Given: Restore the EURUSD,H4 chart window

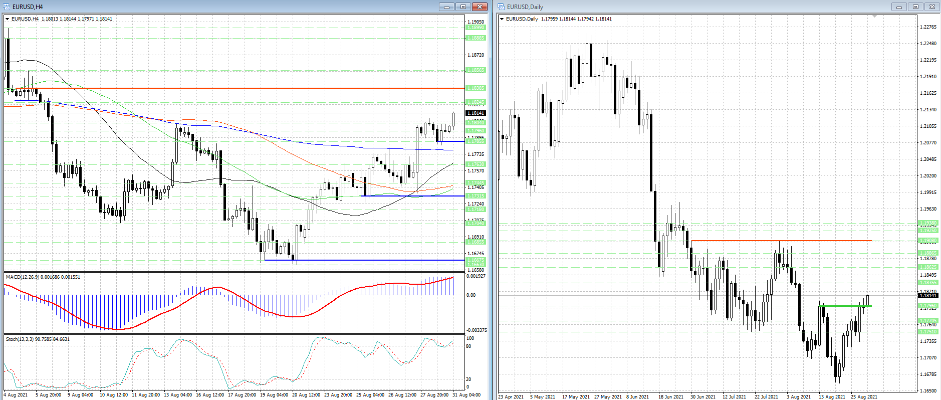Looking at the screenshot, I should (463, 7).
